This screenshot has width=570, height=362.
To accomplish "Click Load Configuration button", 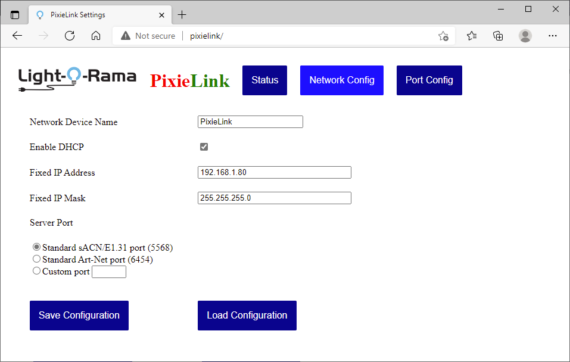I will [x=247, y=316].
